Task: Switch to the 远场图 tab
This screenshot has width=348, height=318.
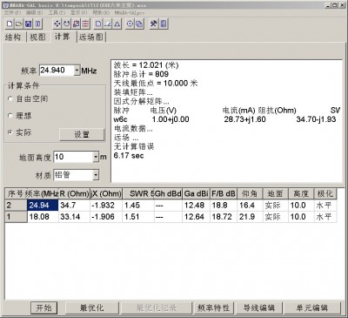Action: [91, 37]
